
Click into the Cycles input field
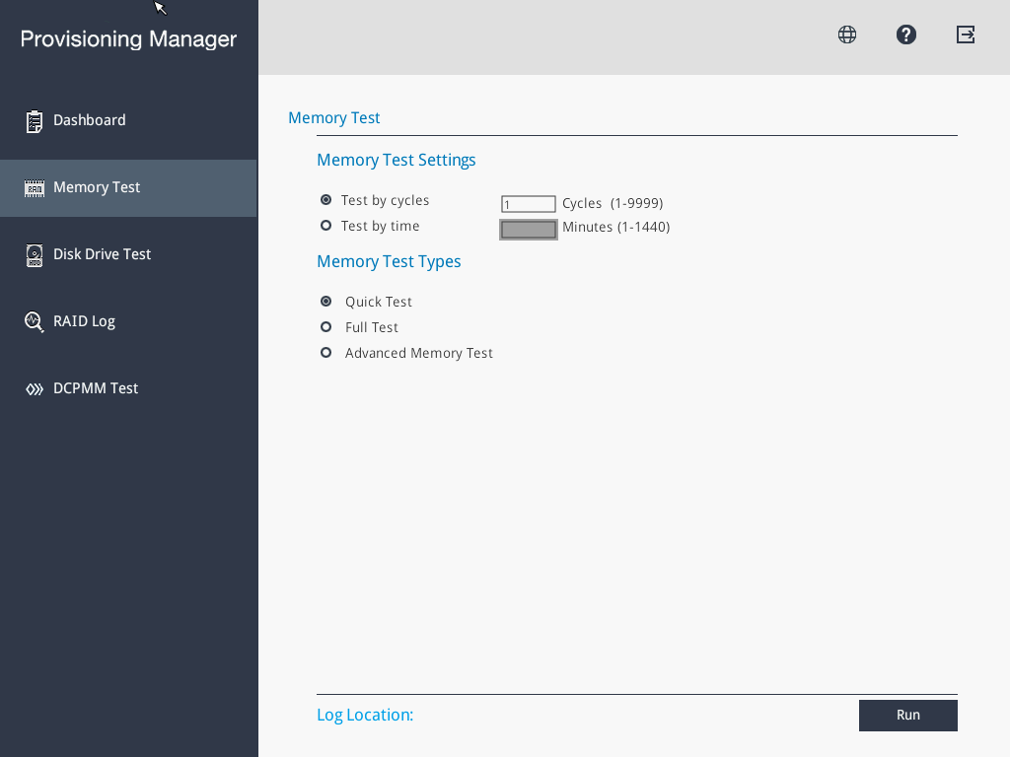[x=529, y=204]
